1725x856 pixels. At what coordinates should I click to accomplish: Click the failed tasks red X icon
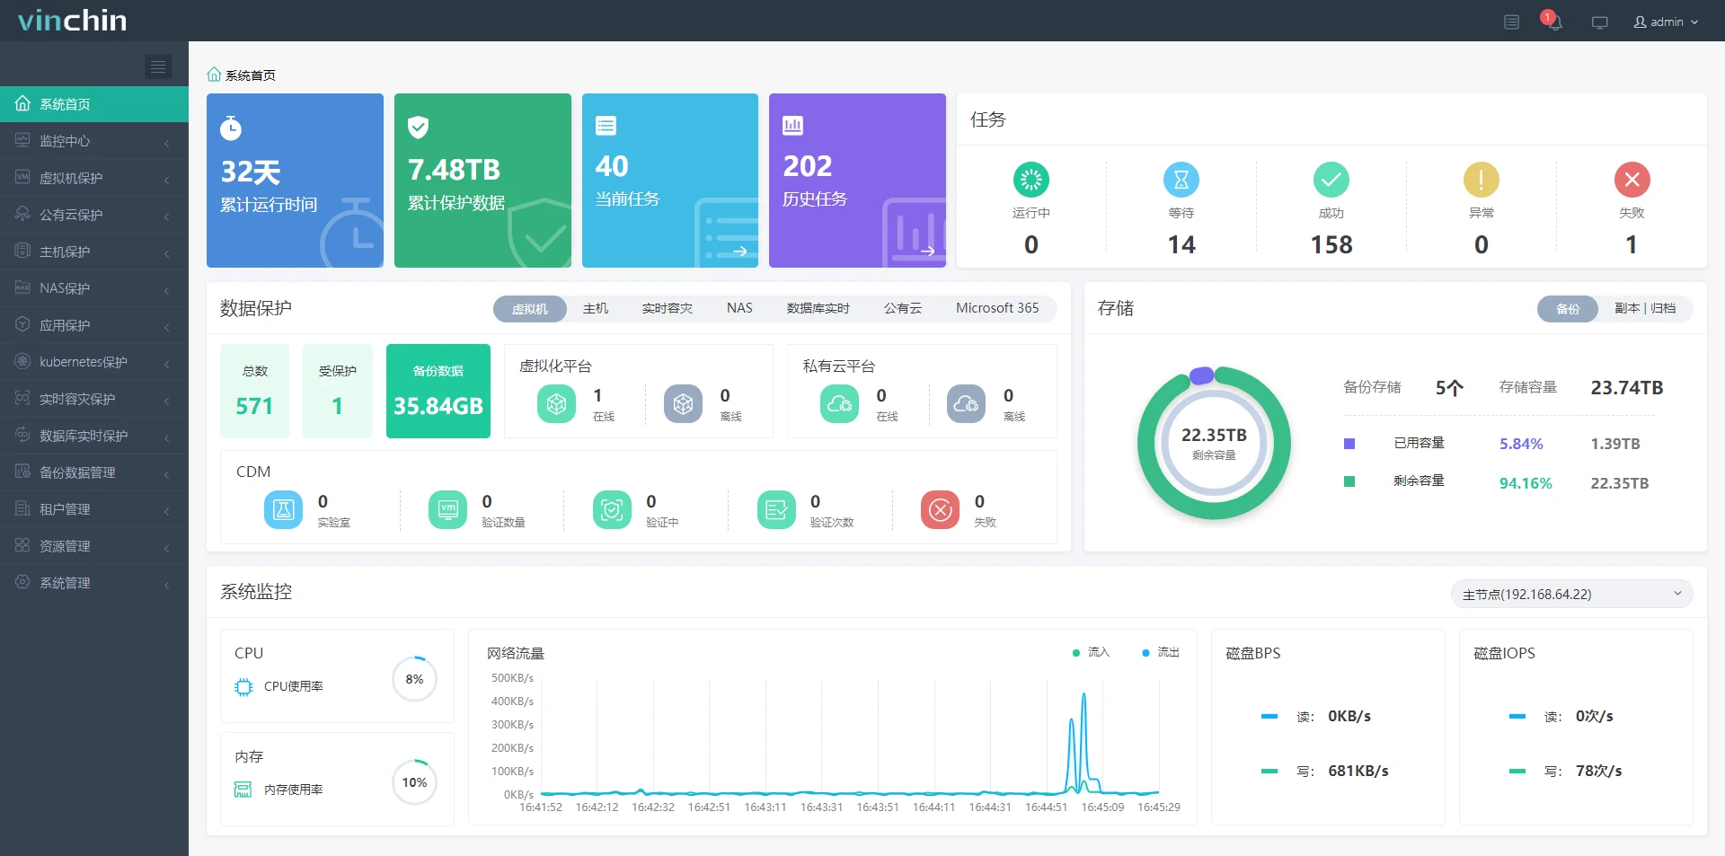[1632, 180]
